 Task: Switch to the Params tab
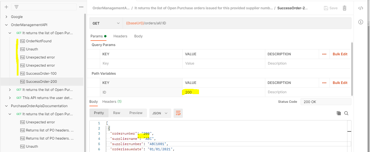pos(98,36)
